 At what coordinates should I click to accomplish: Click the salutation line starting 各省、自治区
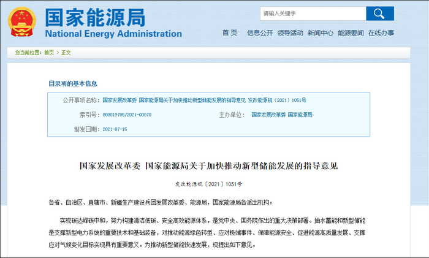pyautogui.click(x=161, y=202)
